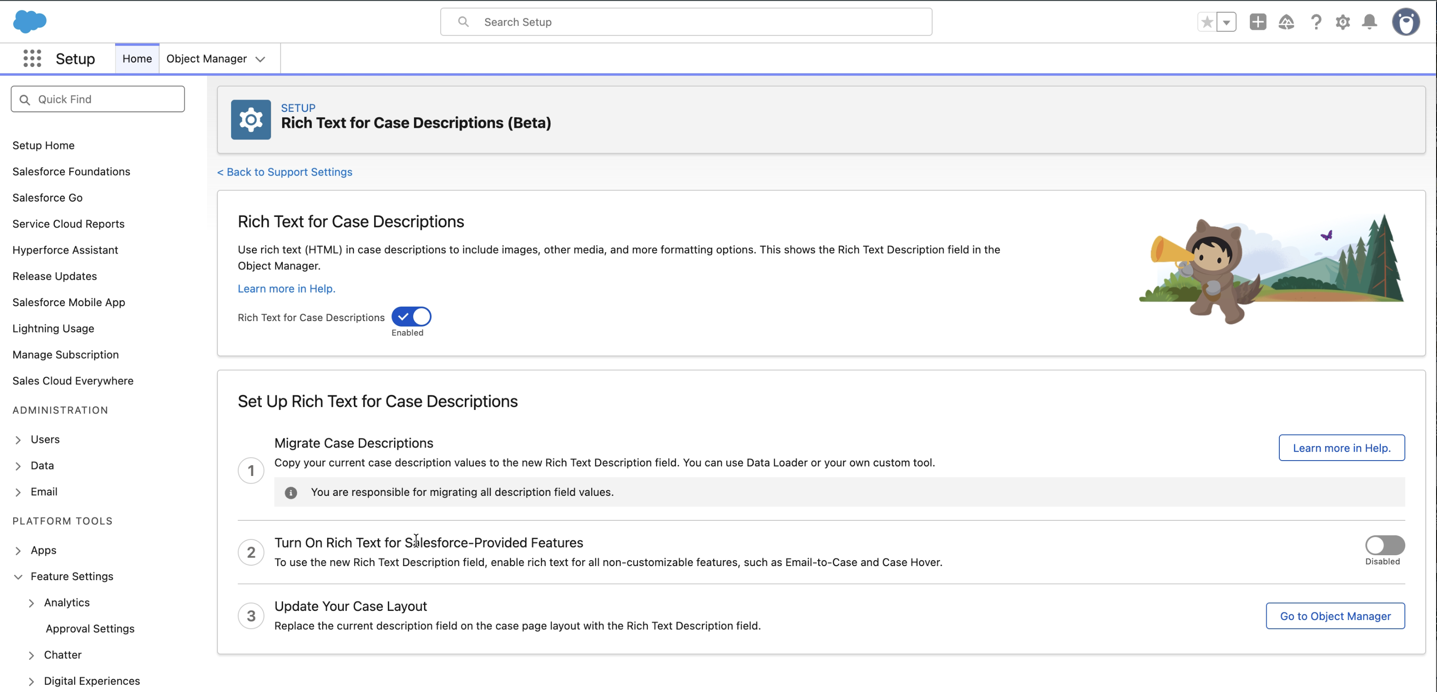Viewport: 1437px width, 692px height.
Task: Open Global Actions plus icon
Action: tap(1258, 22)
